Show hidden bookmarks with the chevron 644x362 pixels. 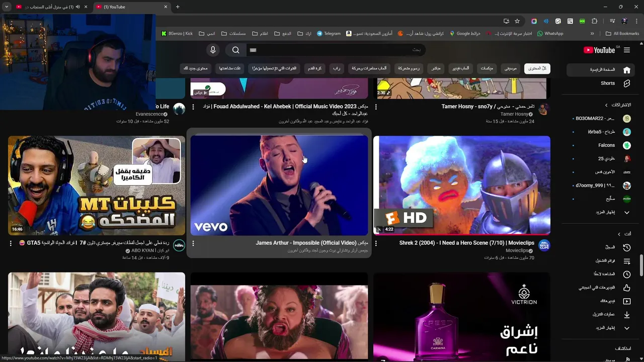pyautogui.click(x=592, y=34)
